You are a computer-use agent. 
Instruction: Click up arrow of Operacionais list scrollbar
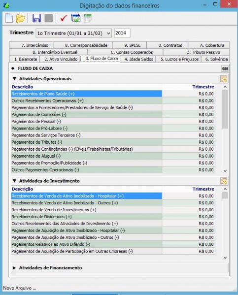225,87
